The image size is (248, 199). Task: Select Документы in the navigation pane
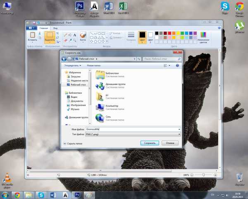[x=75, y=101]
